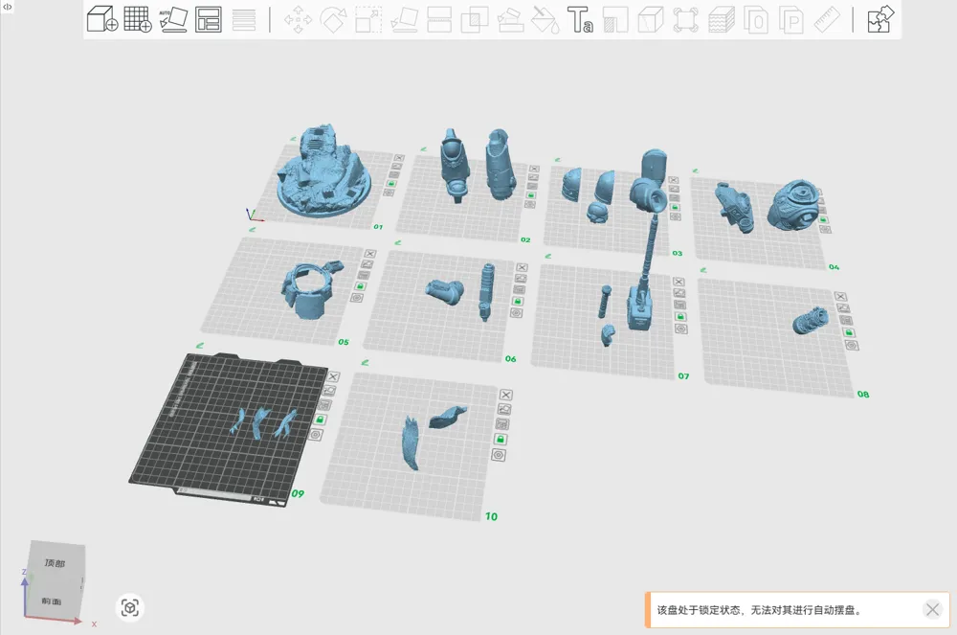Remove plate 10 with its X icon
Screen dimensions: 957x635
tap(506, 395)
